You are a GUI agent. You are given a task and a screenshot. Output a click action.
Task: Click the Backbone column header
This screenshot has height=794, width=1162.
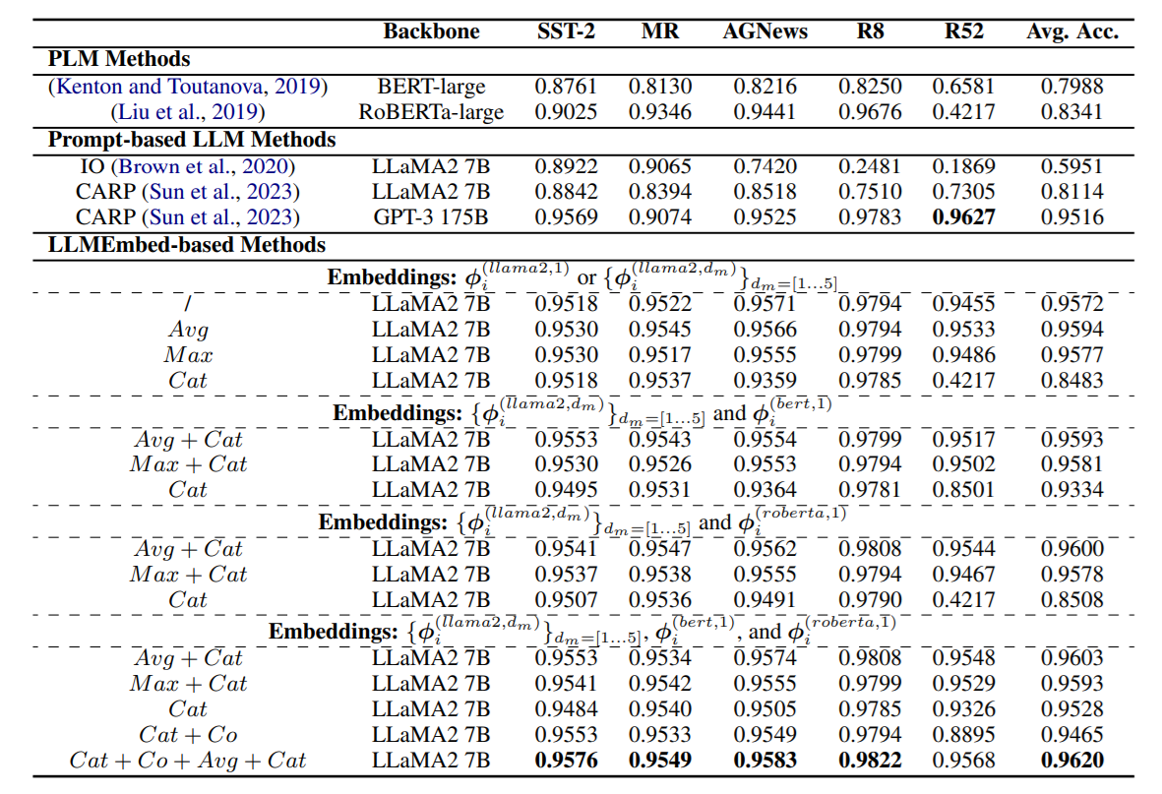coord(431,31)
